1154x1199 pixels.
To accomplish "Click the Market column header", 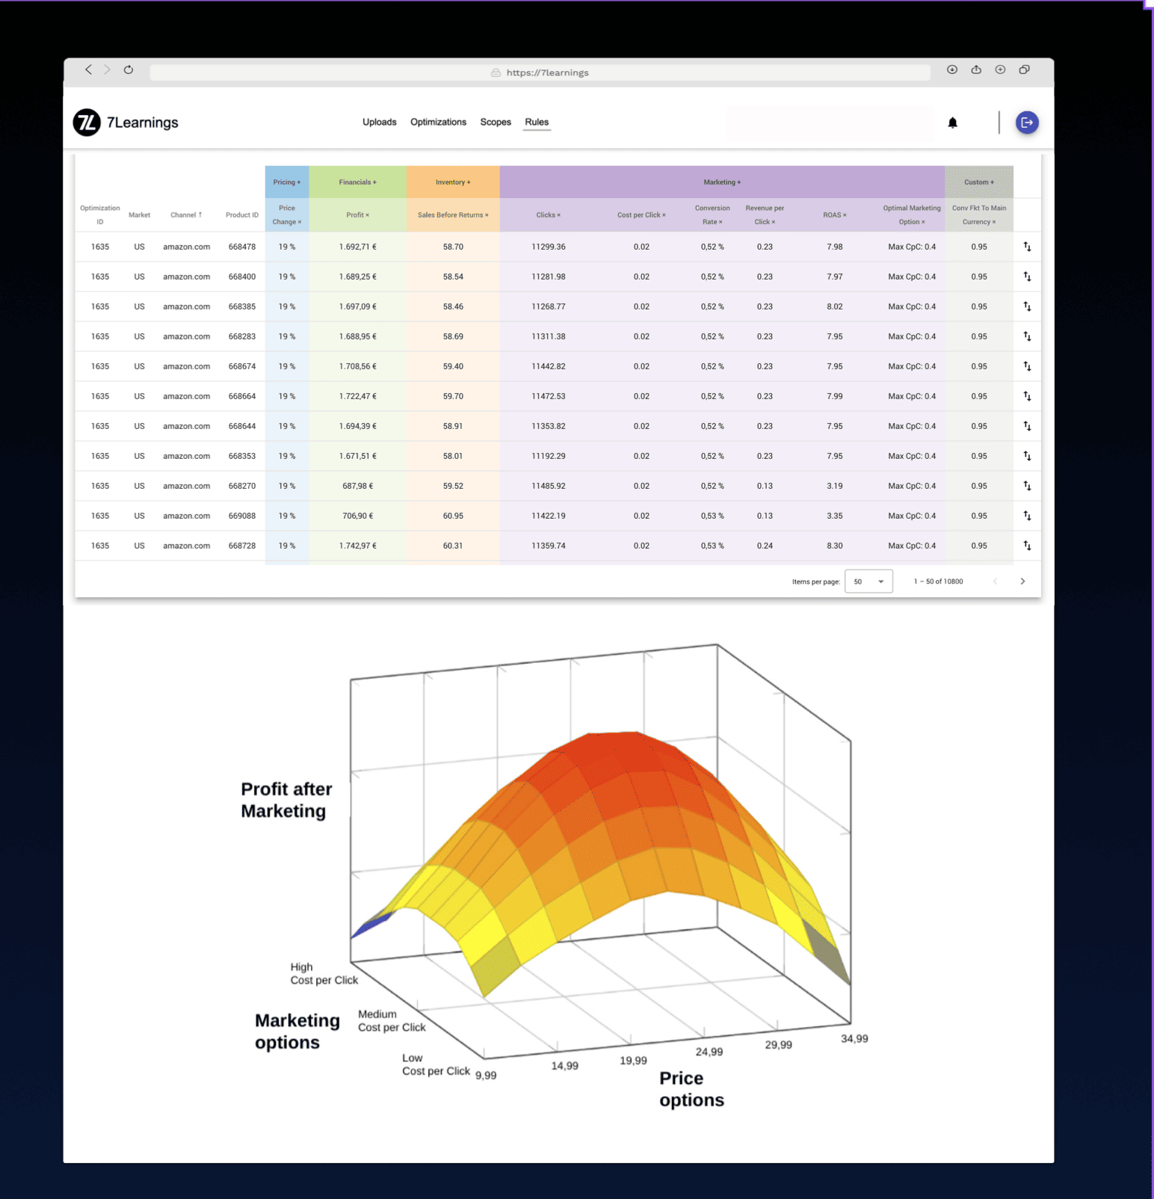I will tap(139, 215).
